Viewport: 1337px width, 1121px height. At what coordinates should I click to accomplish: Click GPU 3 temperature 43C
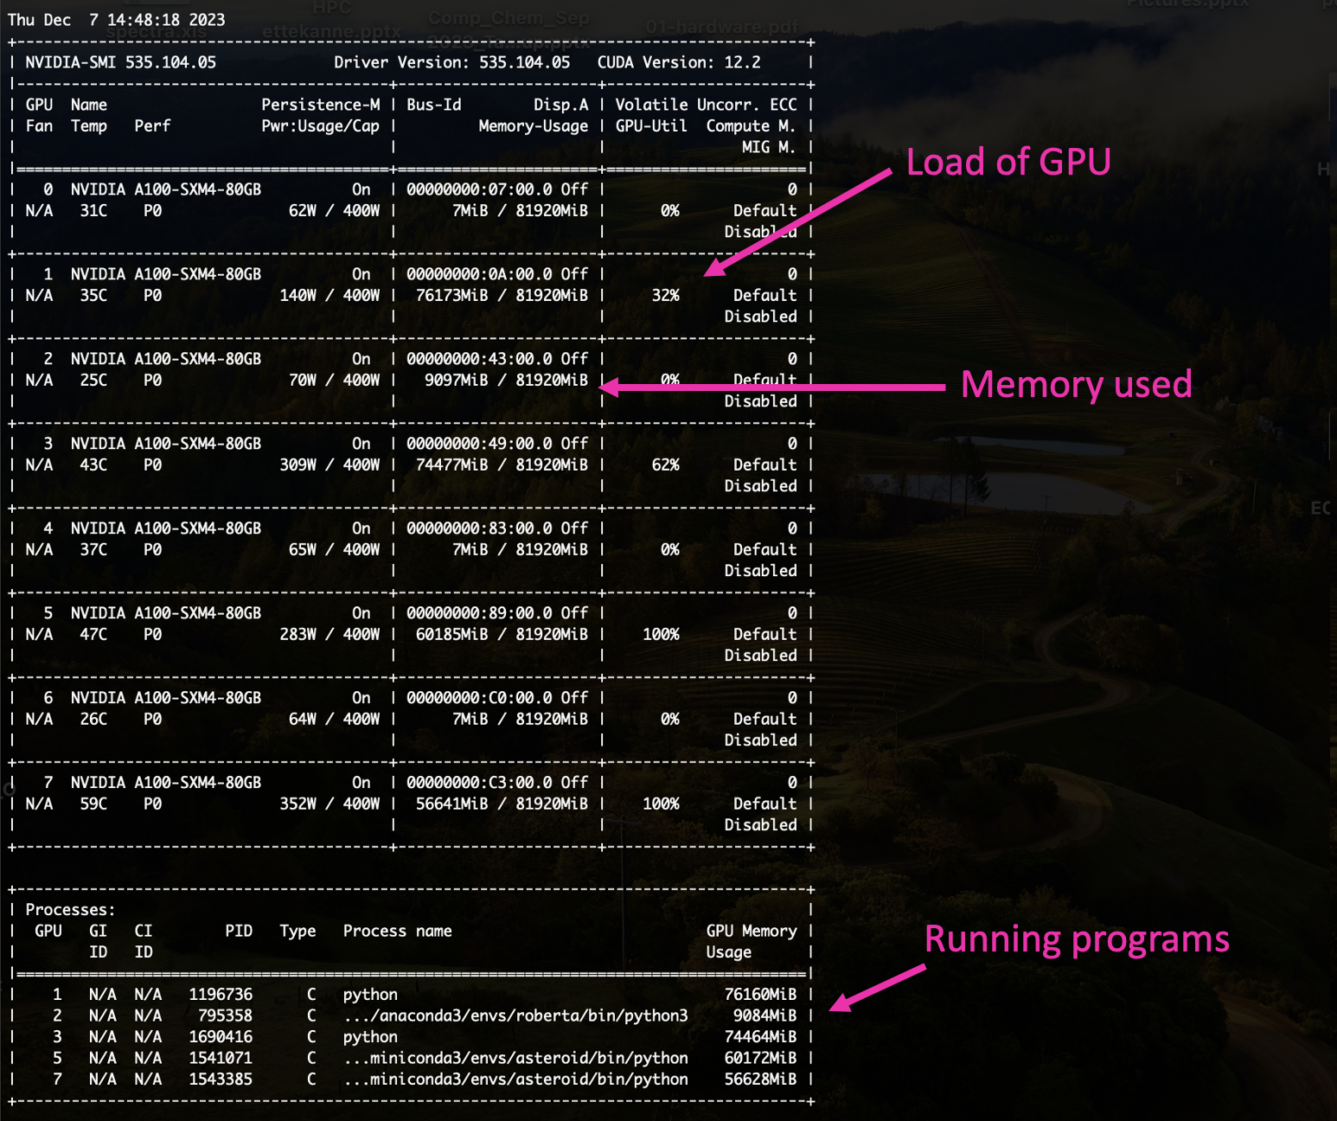coord(93,464)
